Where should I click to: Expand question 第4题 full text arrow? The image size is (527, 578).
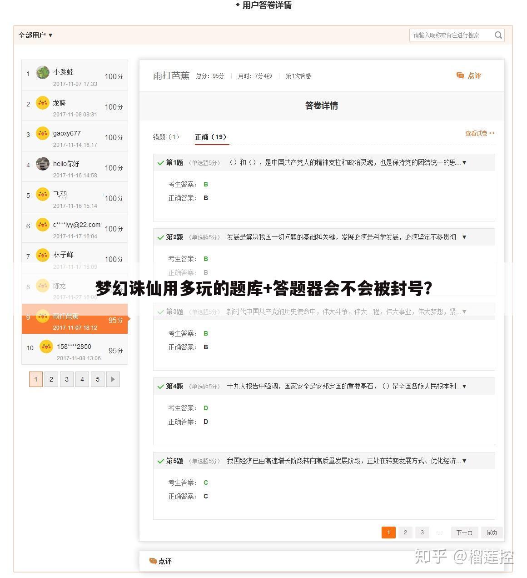464,386
